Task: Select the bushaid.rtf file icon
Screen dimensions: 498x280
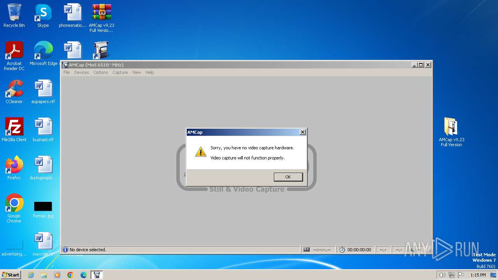Action: pyautogui.click(x=43, y=130)
